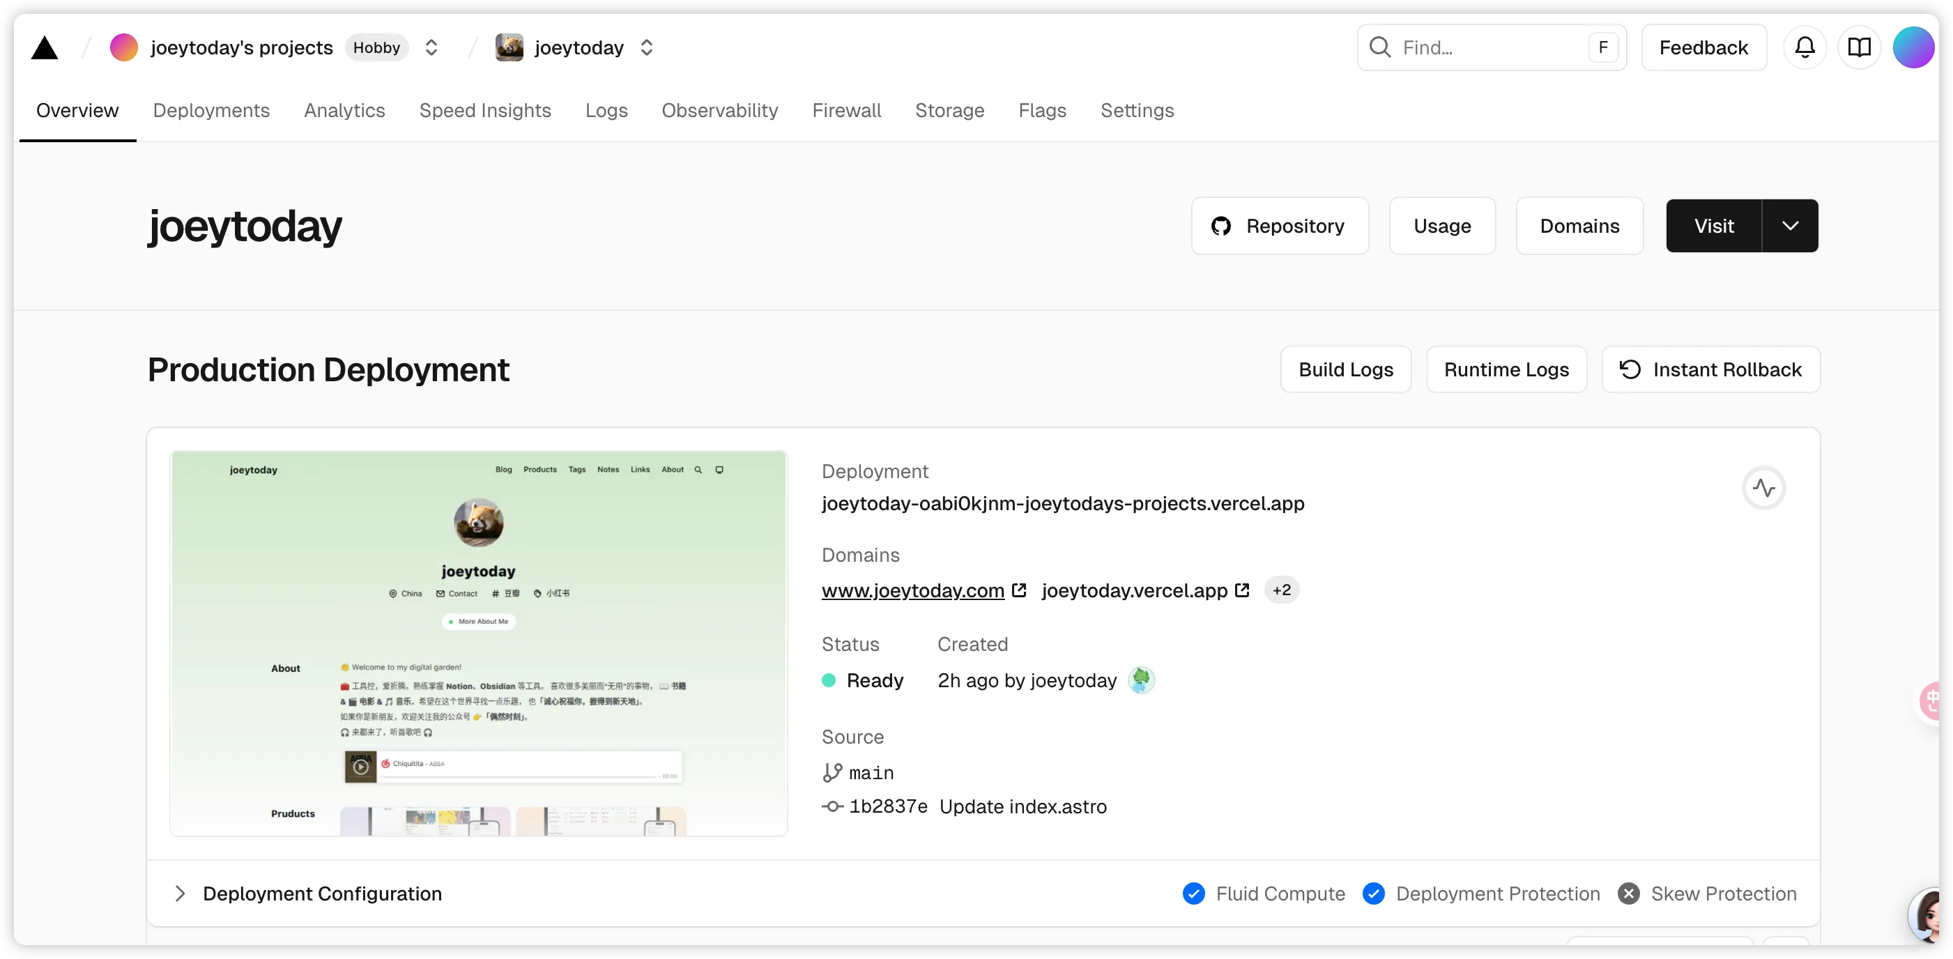Image resolution: width=1953 pixels, height=959 pixels.
Task: Open the Speed Insights tab
Action: pyautogui.click(x=484, y=111)
